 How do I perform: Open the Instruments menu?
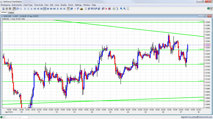[x=17, y=5]
